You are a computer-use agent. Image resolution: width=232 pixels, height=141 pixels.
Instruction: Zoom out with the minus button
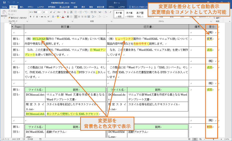pyautogui.click(x=205, y=139)
